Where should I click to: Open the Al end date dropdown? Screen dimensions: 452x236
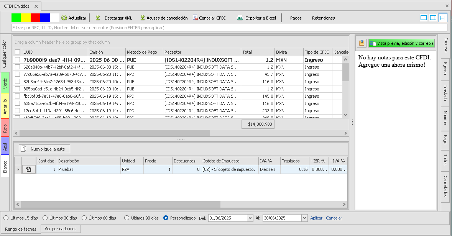pos(304,218)
